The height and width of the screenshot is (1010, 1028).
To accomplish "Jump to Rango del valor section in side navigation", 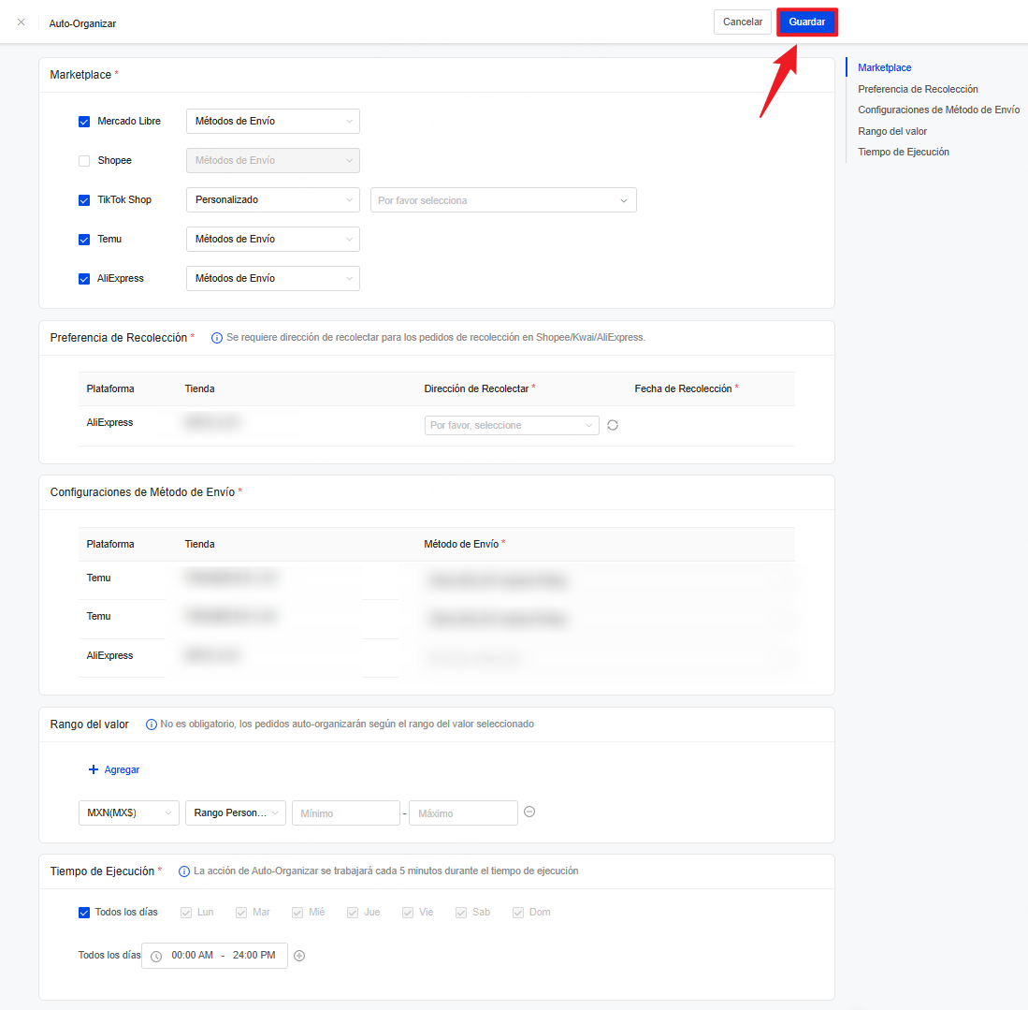I will tap(891, 131).
